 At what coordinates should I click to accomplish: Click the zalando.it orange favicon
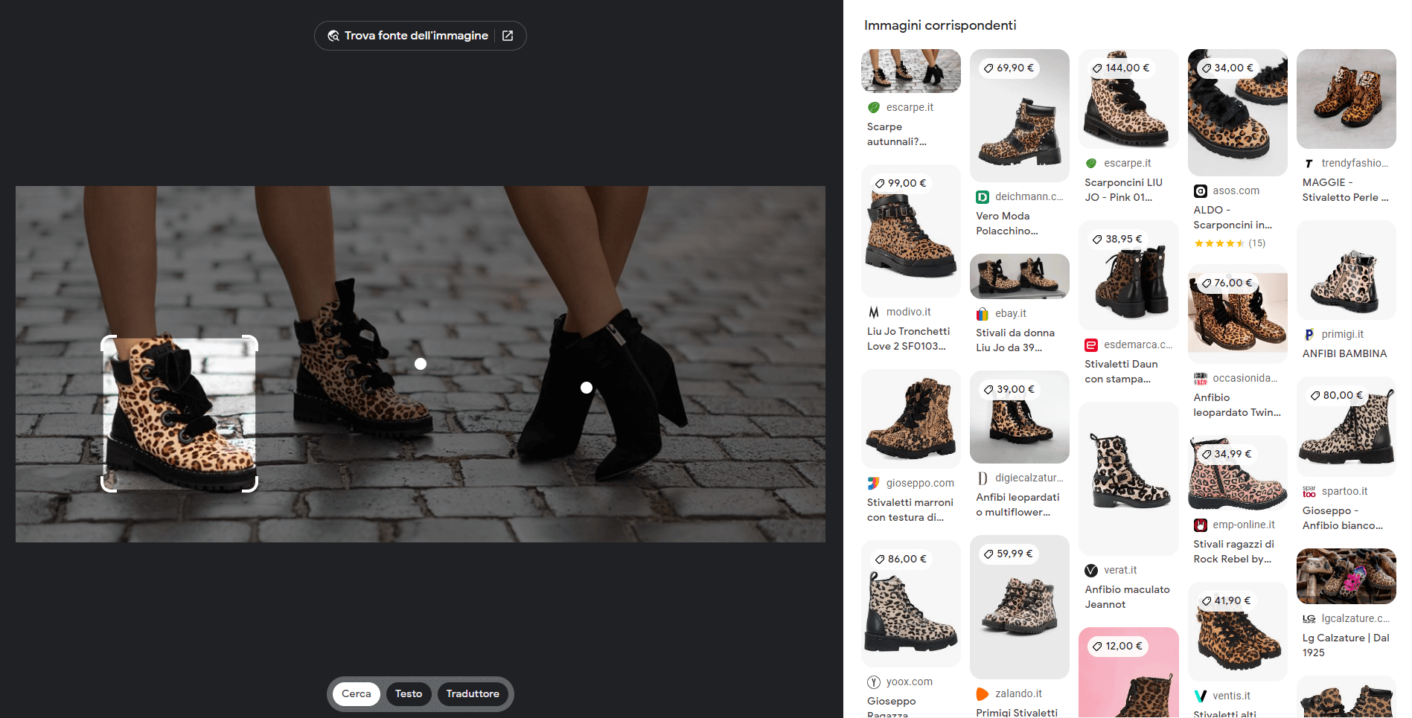pyautogui.click(x=983, y=694)
